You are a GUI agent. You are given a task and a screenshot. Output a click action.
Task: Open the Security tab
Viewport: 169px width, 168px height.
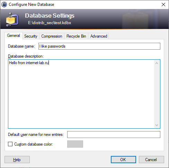tap(31, 36)
